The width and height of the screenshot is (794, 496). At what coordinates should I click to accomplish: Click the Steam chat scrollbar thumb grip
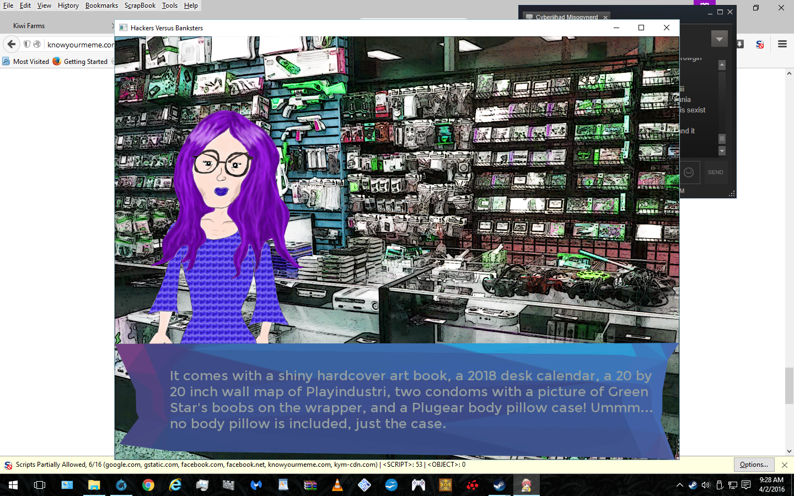722,138
